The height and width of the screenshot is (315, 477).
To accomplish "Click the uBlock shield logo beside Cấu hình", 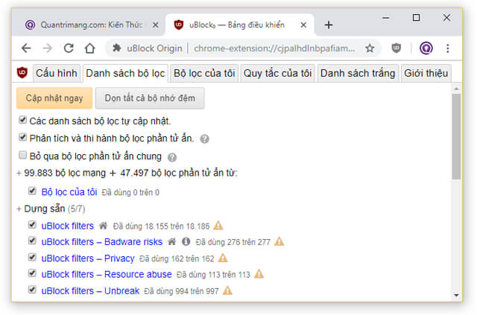I will [x=22, y=73].
